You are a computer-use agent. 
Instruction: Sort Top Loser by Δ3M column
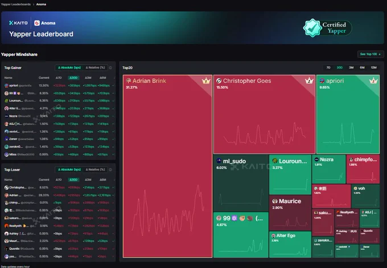tap(88, 179)
